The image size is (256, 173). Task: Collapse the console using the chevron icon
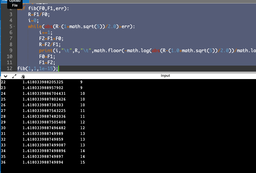point(5,76)
